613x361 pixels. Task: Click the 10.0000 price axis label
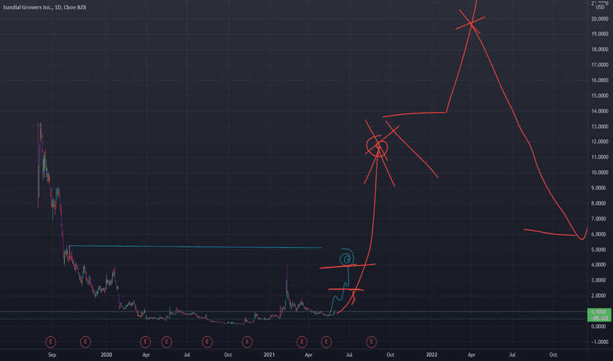tap(600, 173)
